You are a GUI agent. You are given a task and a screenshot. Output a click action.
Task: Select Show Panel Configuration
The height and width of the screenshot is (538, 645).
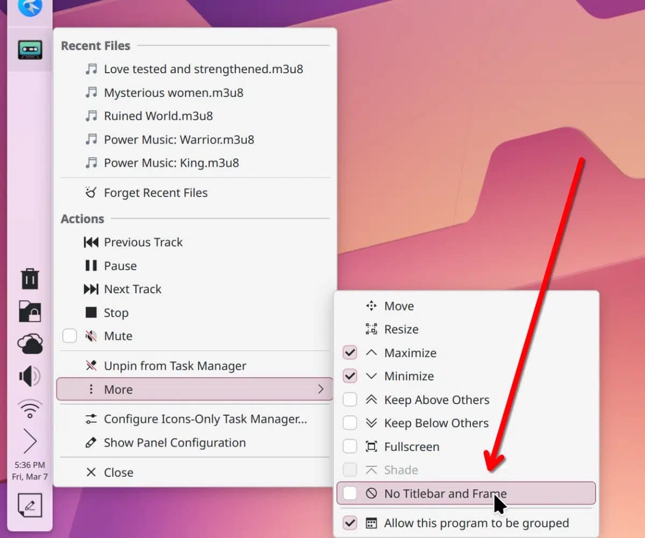click(195, 443)
